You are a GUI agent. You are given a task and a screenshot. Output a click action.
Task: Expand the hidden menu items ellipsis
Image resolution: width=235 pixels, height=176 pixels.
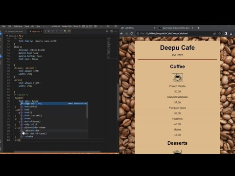(x=44, y=26)
